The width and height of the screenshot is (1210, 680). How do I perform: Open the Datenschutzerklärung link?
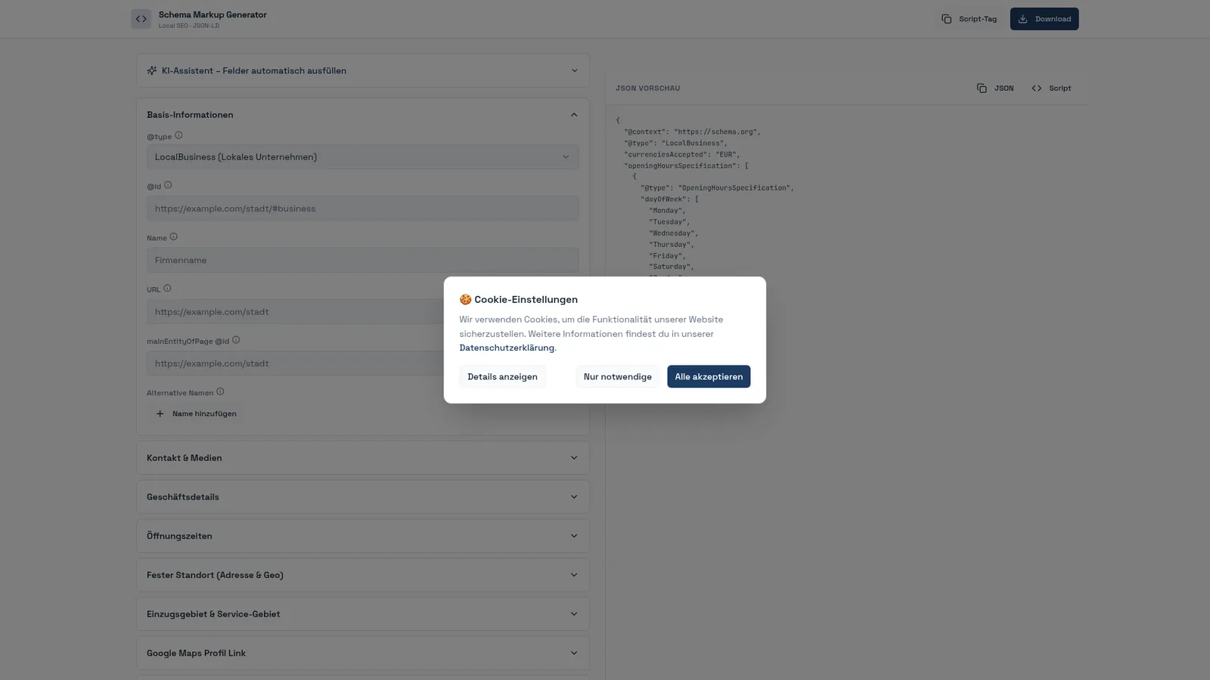pyautogui.click(x=507, y=348)
